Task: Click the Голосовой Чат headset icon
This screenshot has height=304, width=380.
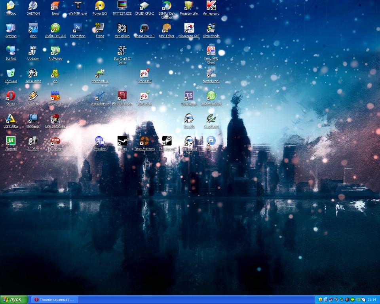Action: click(x=189, y=141)
